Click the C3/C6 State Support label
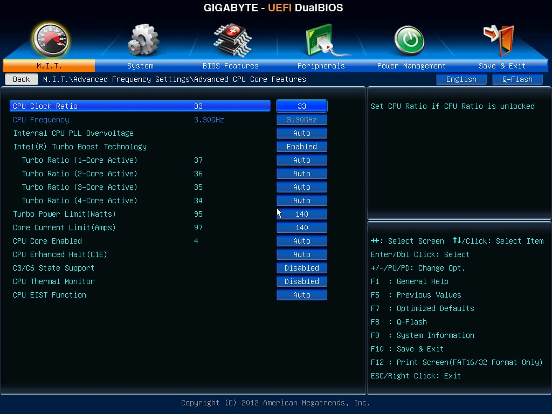552x414 pixels. click(x=53, y=268)
